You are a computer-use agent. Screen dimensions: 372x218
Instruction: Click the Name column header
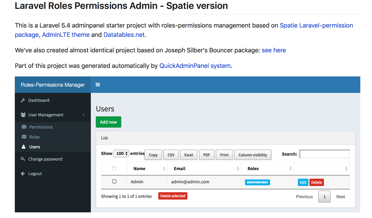(139, 169)
